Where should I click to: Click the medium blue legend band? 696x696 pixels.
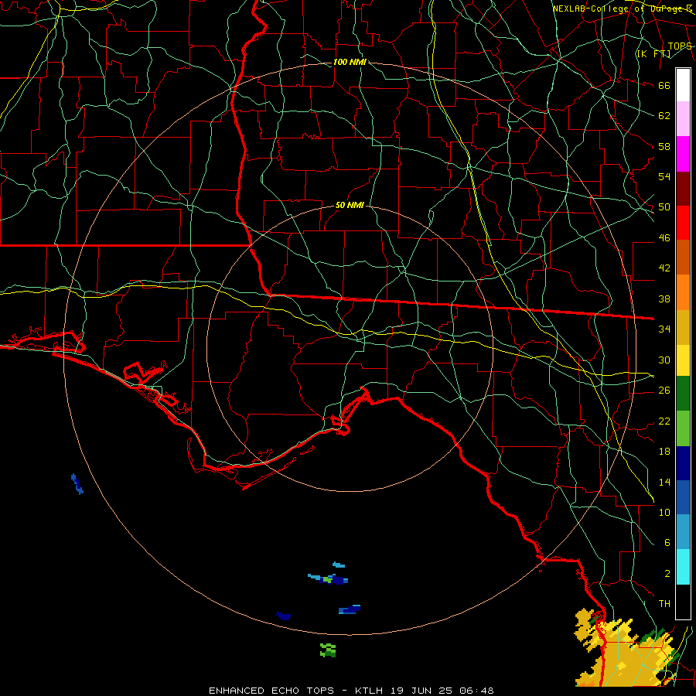683,497
